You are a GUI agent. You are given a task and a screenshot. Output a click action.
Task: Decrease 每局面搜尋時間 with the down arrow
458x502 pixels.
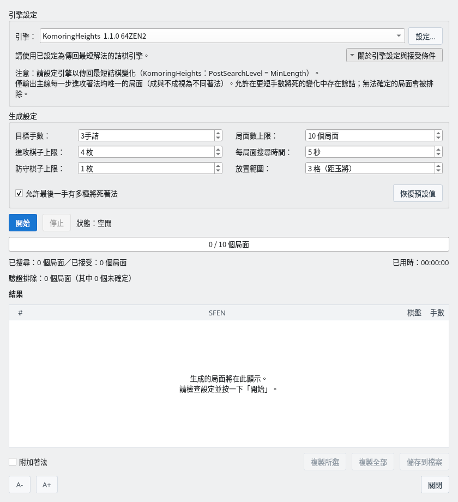coord(438,154)
